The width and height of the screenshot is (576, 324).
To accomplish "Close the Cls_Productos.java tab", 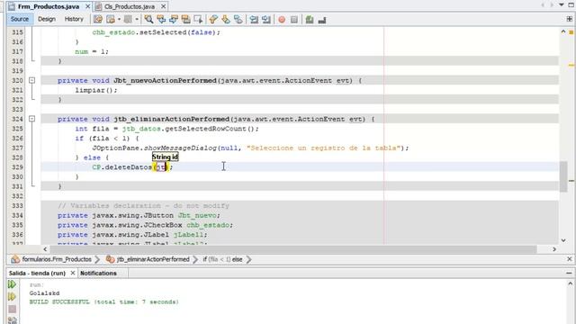I will pos(164,6).
